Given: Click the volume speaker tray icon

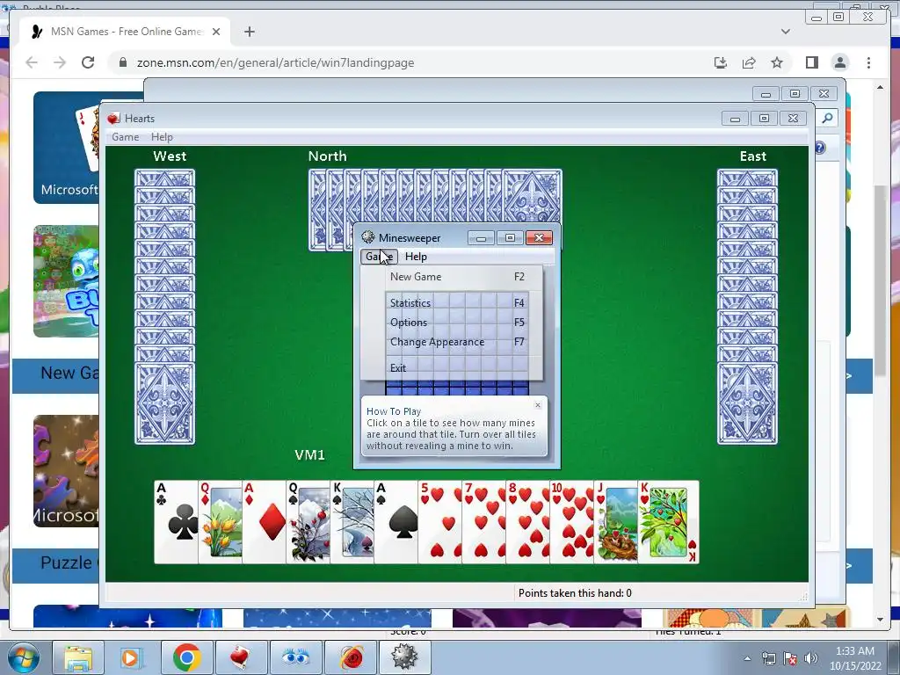Looking at the screenshot, I should coord(810,658).
